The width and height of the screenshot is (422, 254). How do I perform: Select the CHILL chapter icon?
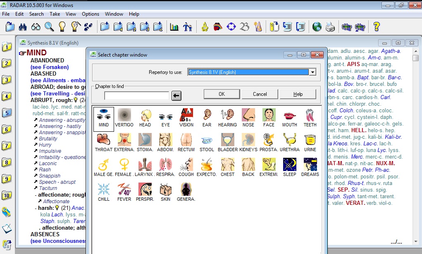click(104, 192)
